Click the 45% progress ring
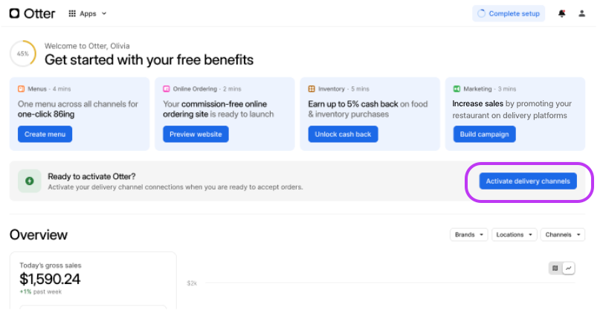The width and height of the screenshot is (603, 310). [x=23, y=54]
